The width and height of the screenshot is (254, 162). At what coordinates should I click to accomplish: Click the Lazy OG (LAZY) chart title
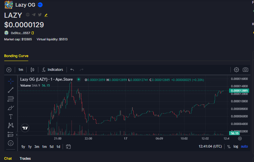[x=46, y=79]
